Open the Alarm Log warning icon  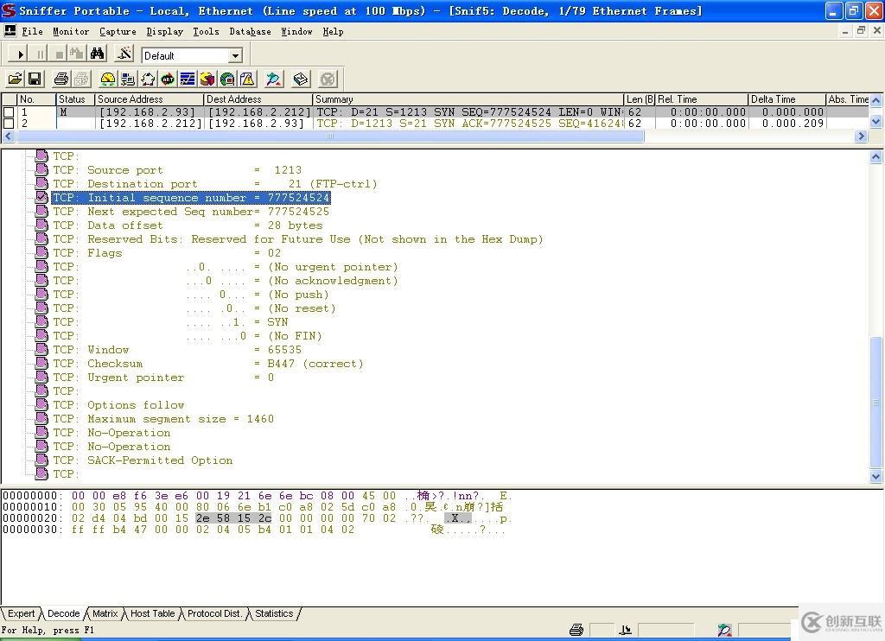[x=247, y=79]
